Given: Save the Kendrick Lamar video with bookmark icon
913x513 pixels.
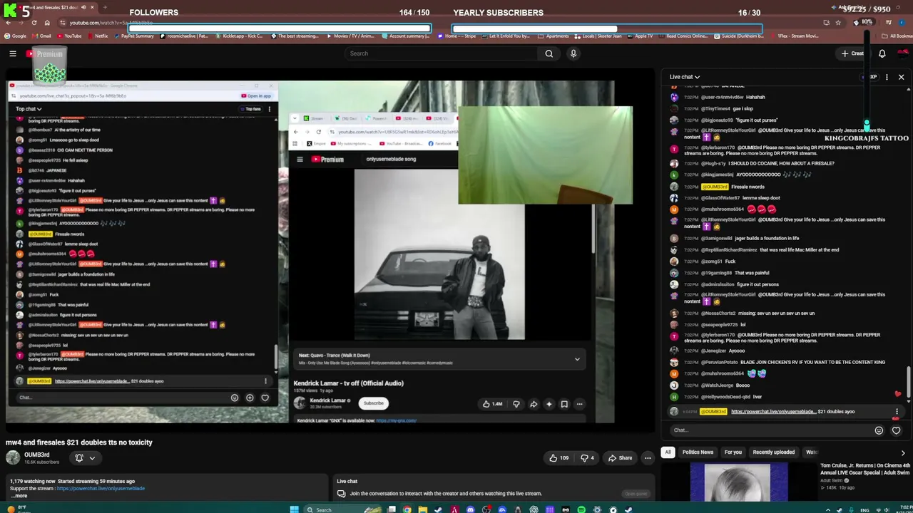Looking at the screenshot, I should 564,404.
